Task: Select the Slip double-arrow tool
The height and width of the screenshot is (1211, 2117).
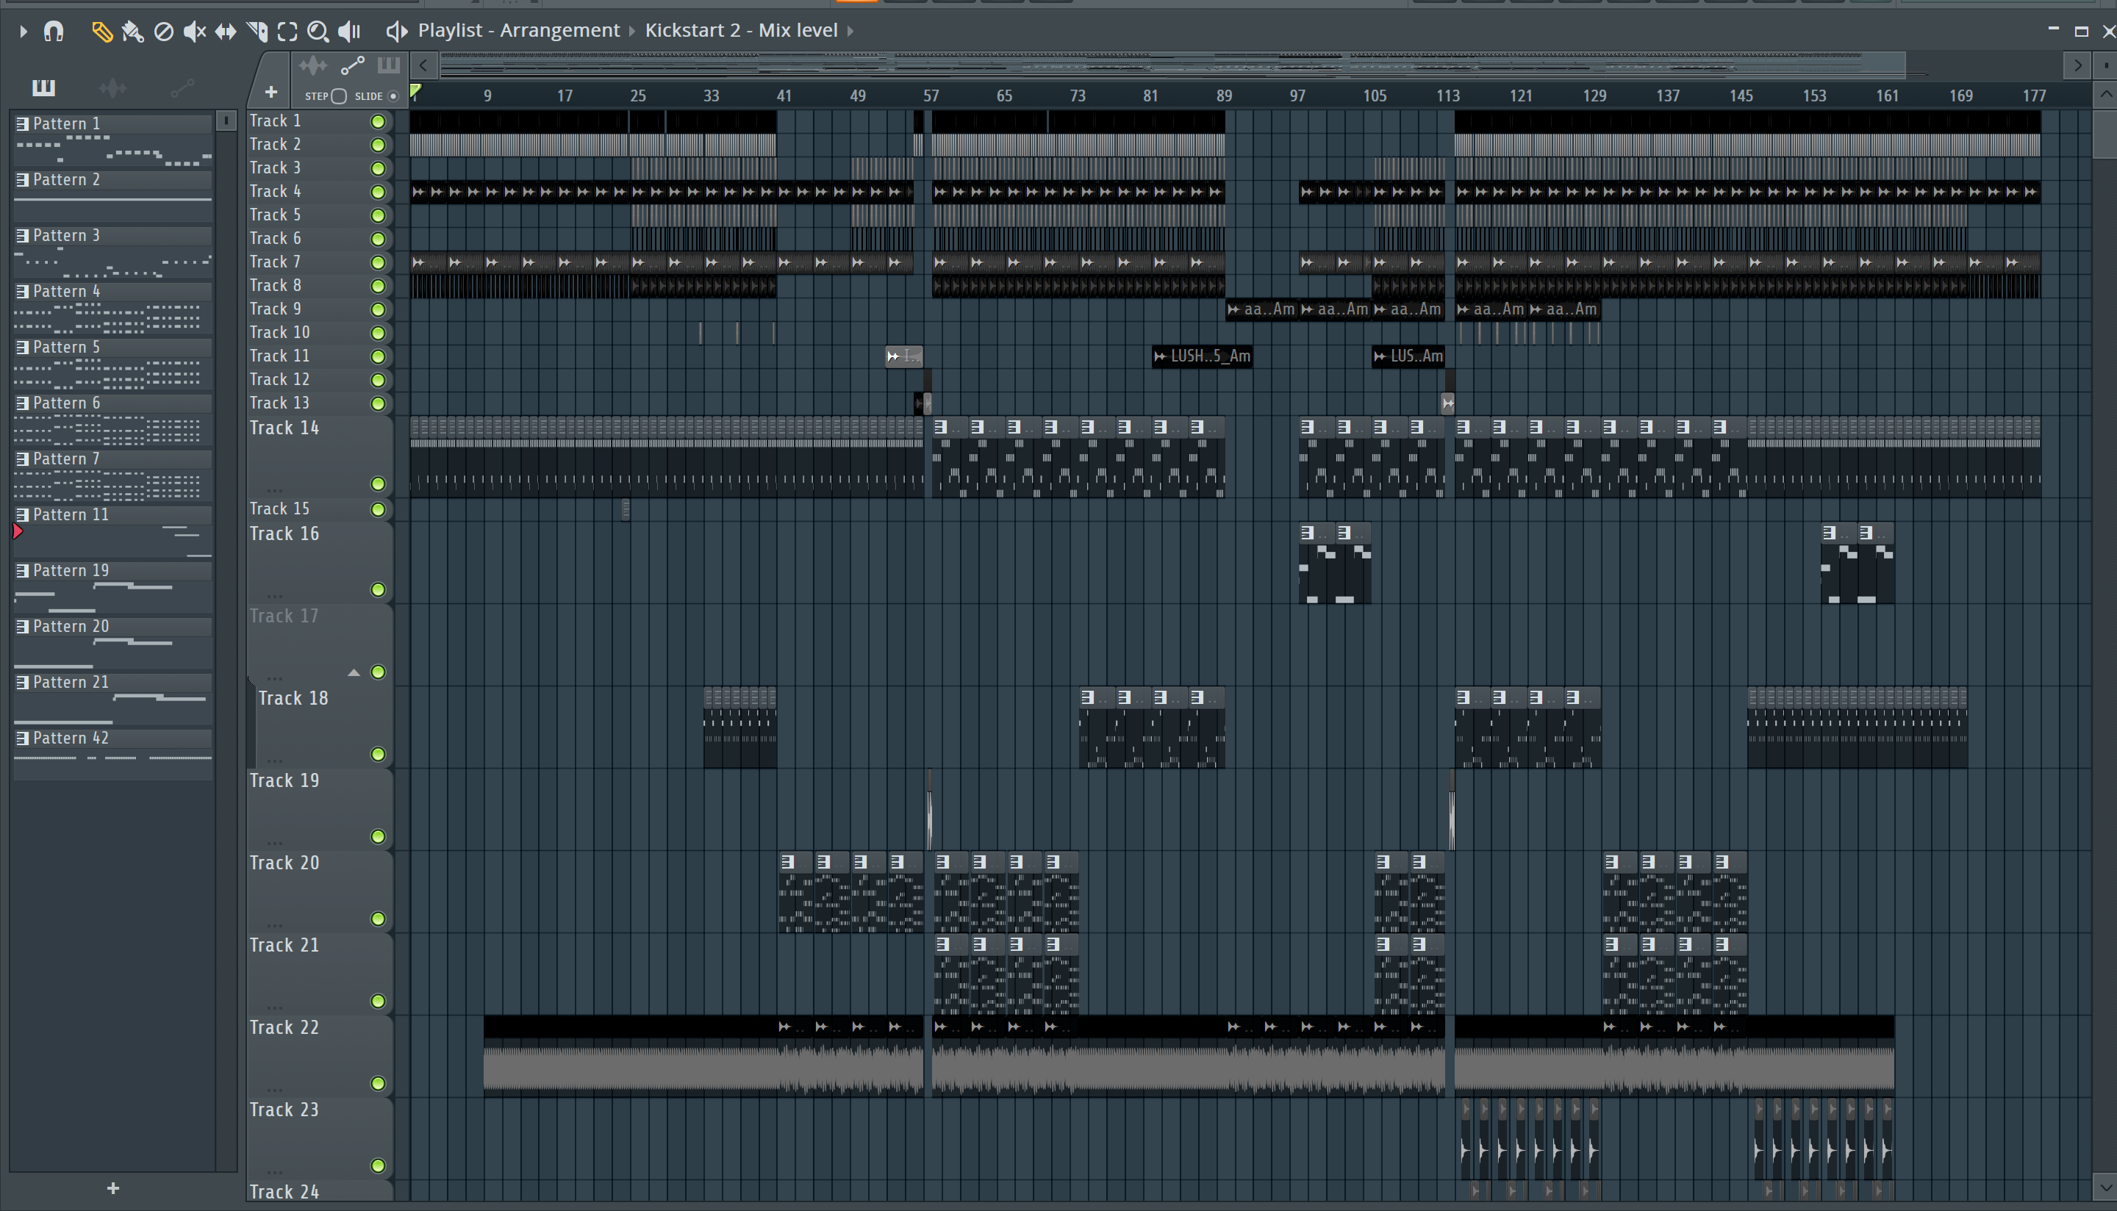Action: pos(226,32)
